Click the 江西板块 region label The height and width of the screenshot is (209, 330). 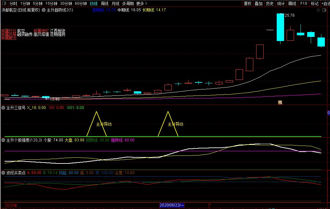(57, 31)
